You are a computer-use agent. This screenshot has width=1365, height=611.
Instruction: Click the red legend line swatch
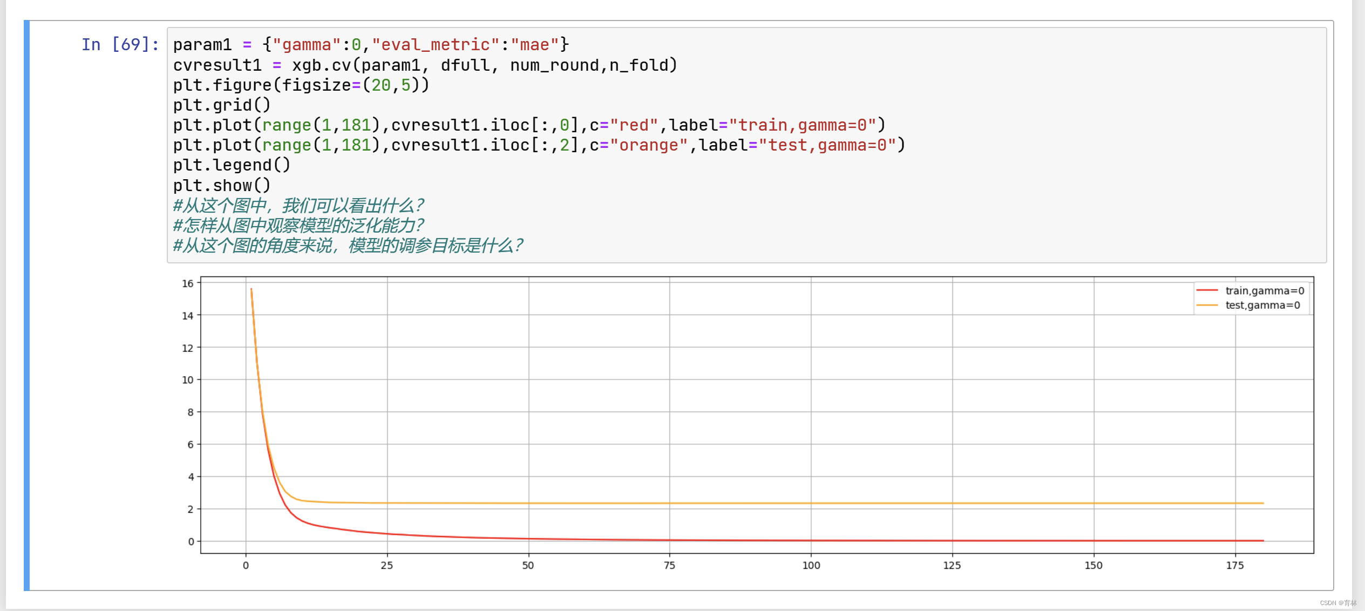(x=1207, y=290)
